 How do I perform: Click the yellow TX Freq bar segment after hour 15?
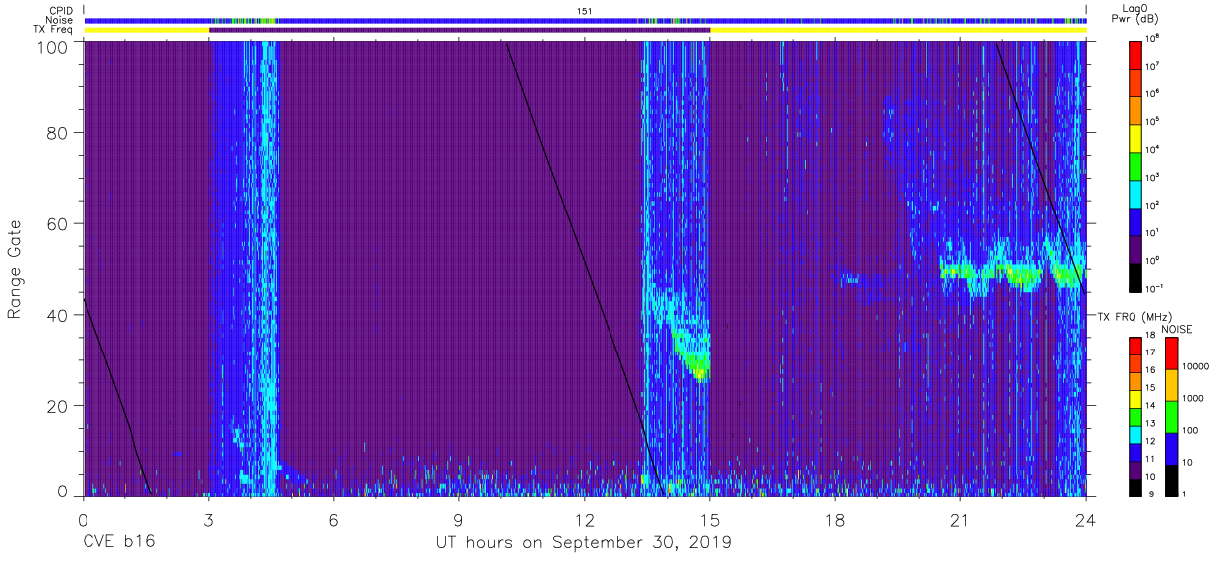pyautogui.click(x=898, y=30)
